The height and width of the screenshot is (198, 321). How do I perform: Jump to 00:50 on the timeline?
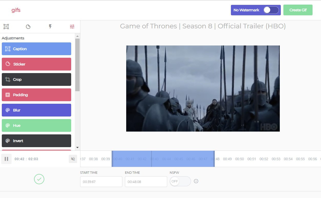coord(240,159)
